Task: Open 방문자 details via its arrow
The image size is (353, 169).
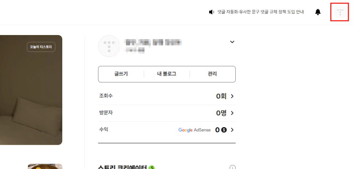Action: 232,113
